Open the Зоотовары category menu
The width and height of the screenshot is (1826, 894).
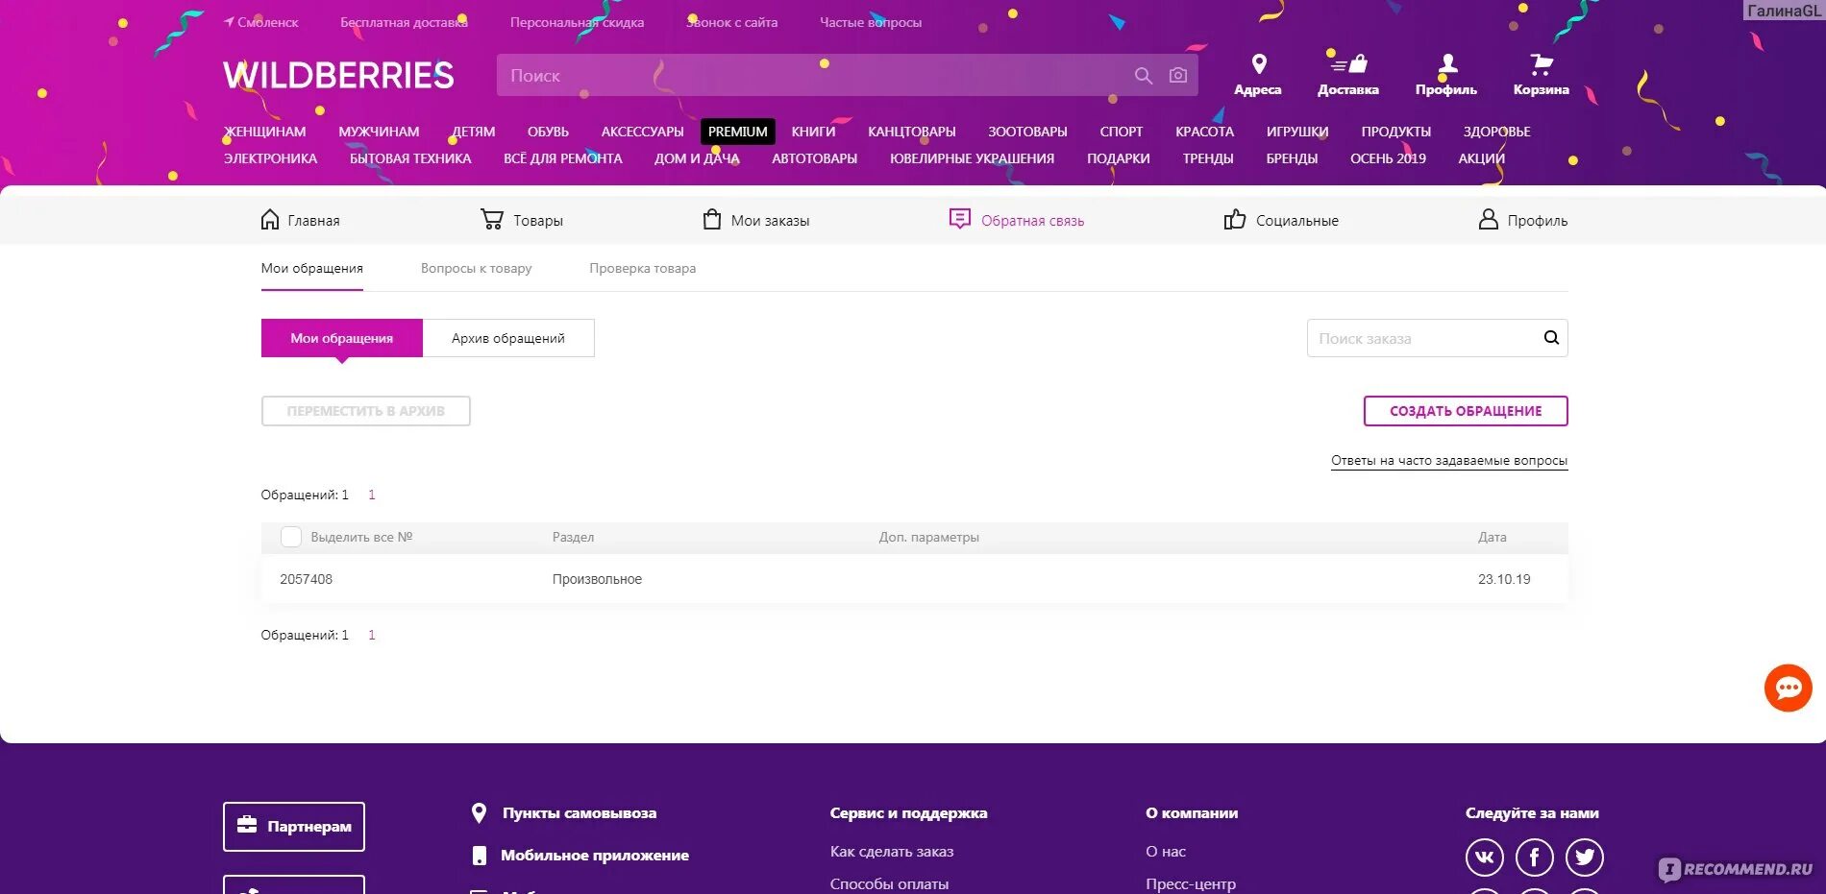[1027, 132]
